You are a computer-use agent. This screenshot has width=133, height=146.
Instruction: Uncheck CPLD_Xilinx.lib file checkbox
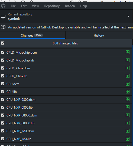(3, 76)
